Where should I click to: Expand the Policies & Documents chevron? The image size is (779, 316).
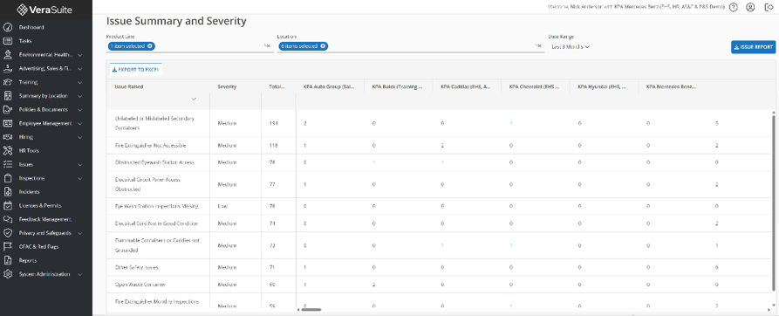80,110
